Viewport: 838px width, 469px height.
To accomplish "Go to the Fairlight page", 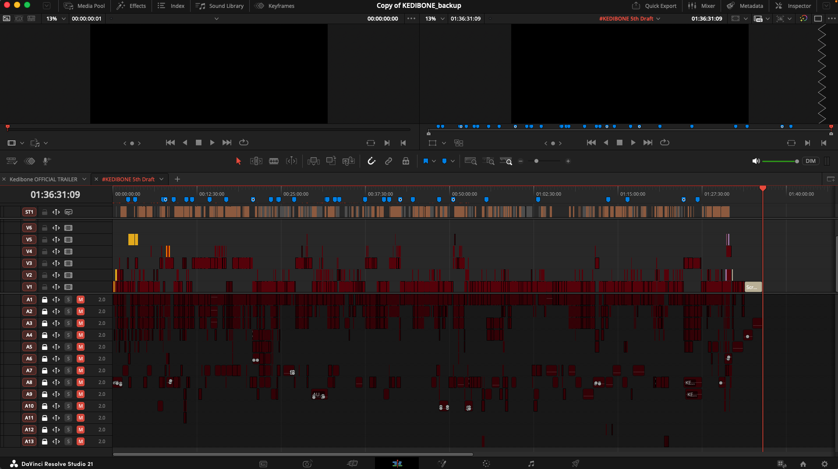I will point(531,463).
